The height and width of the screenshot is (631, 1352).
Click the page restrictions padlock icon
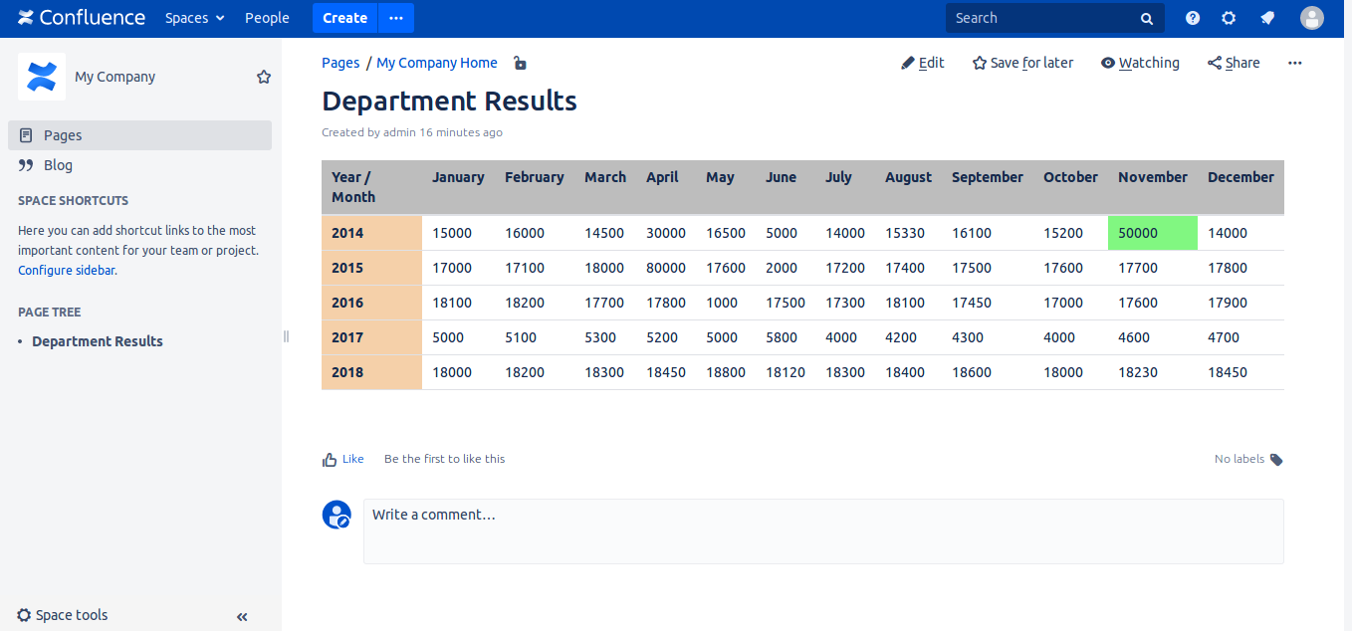coord(520,63)
